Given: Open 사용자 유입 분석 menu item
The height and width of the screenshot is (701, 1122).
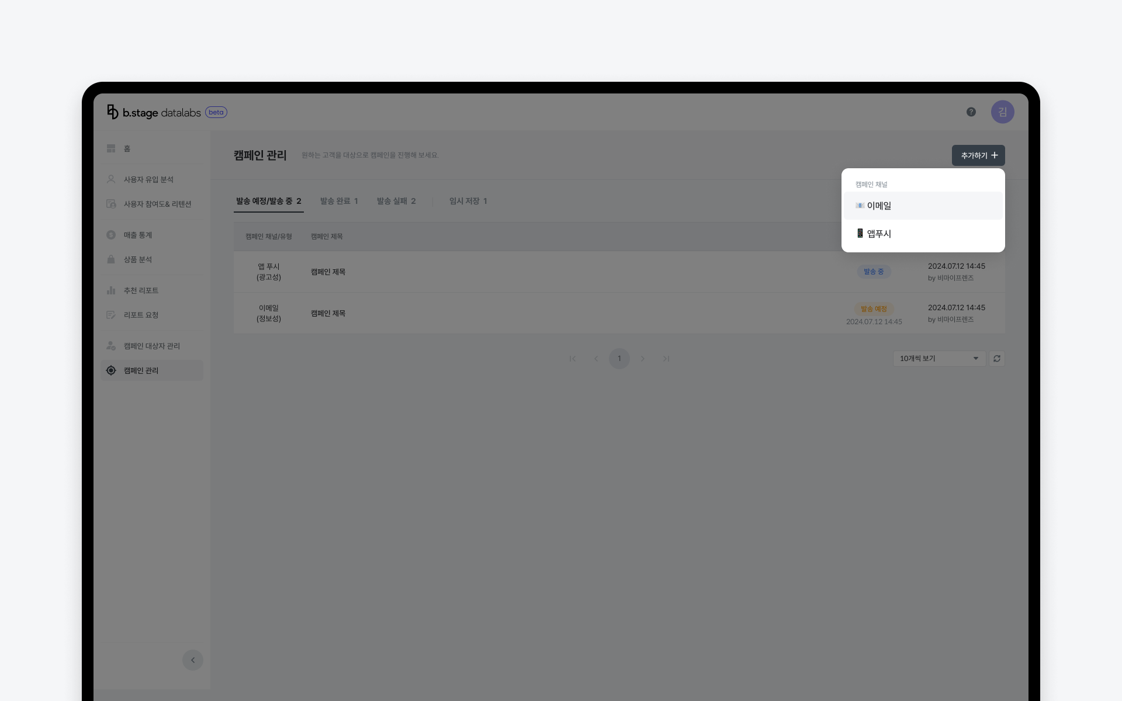Looking at the screenshot, I should pos(152,179).
